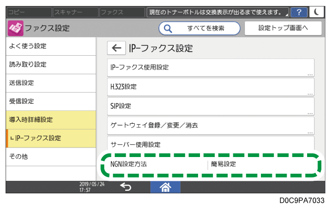Select 読み取り設定 in sidebar
This screenshot has height=207, width=329.
point(51,65)
